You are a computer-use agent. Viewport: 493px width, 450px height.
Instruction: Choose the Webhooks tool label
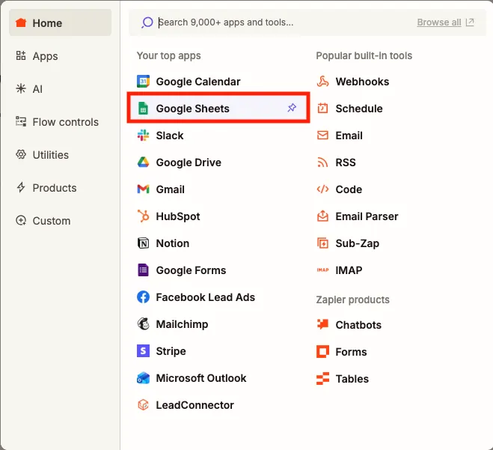362,82
